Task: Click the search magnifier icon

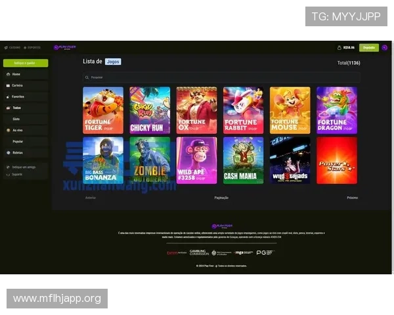Action: point(86,77)
